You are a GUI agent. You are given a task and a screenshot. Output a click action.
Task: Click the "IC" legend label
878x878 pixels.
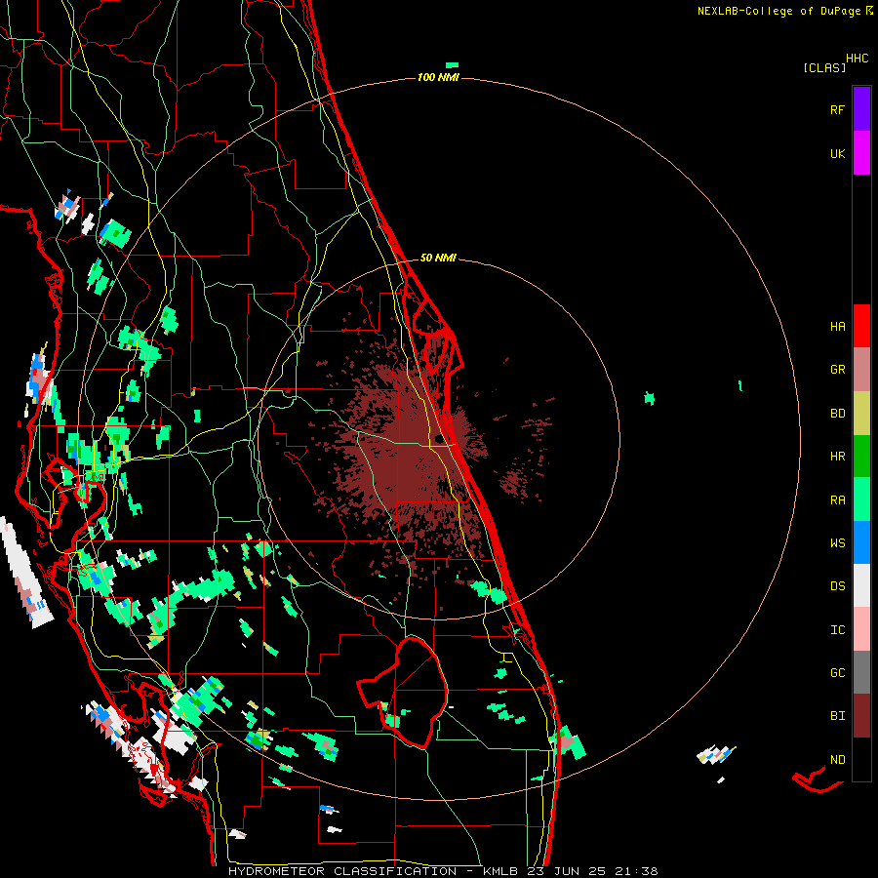[x=837, y=629]
